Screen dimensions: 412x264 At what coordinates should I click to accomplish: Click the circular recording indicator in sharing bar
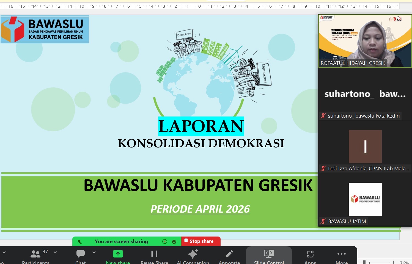point(165,241)
